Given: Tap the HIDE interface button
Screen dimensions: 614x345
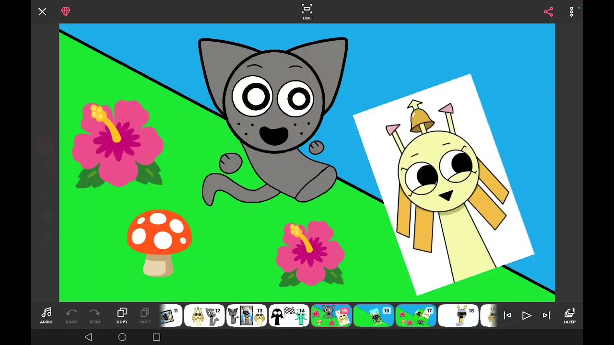Looking at the screenshot, I should 307,12.
